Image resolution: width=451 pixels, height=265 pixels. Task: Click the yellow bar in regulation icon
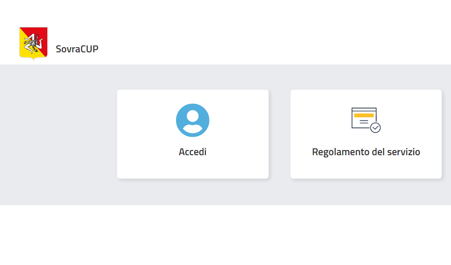pos(364,115)
